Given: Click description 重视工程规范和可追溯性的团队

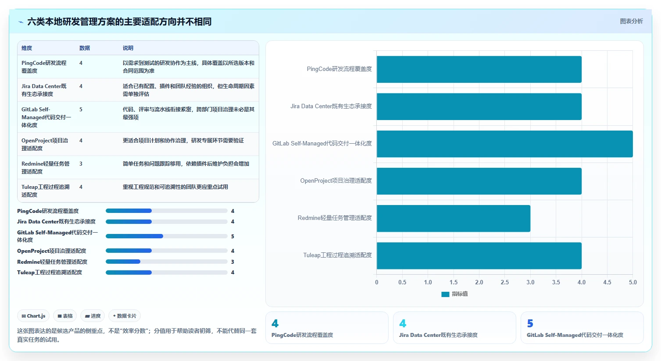Looking at the screenshot, I should click(175, 187).
